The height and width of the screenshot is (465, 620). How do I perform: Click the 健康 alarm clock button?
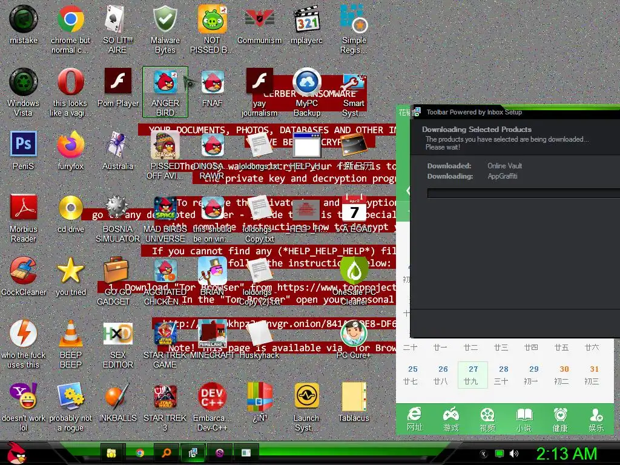coord(560,419)
